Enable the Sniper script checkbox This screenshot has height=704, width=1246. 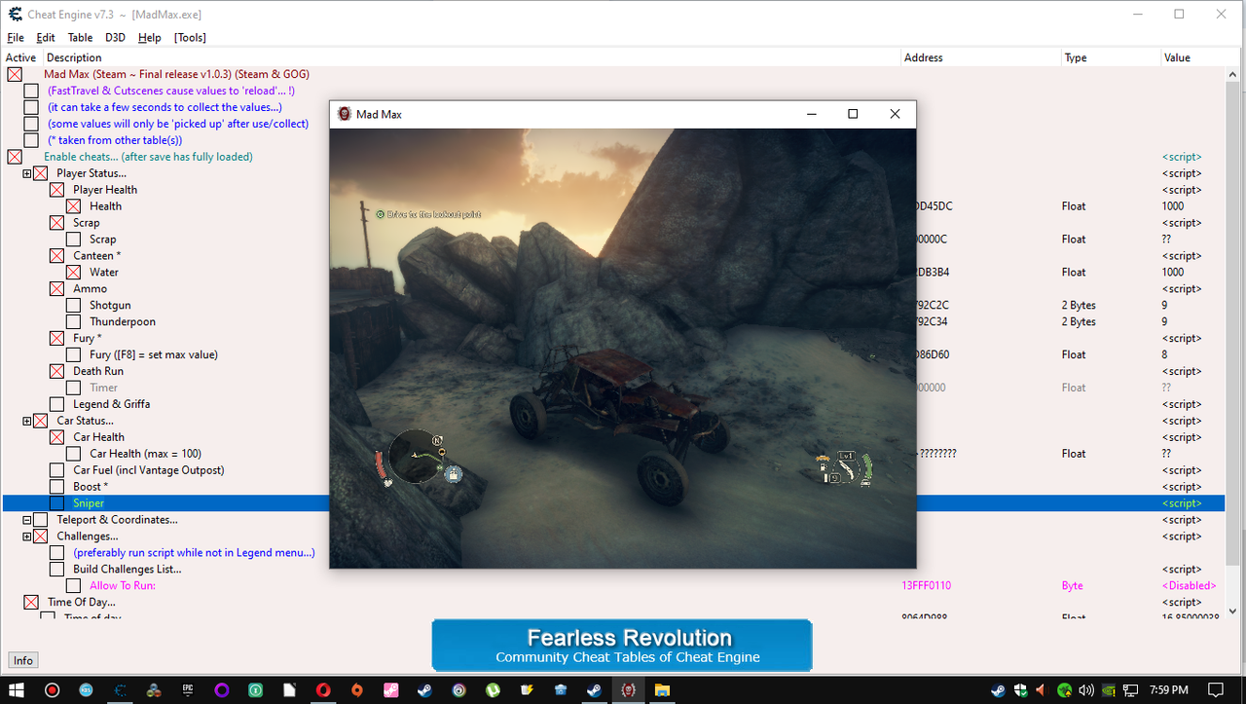(56, 503)
